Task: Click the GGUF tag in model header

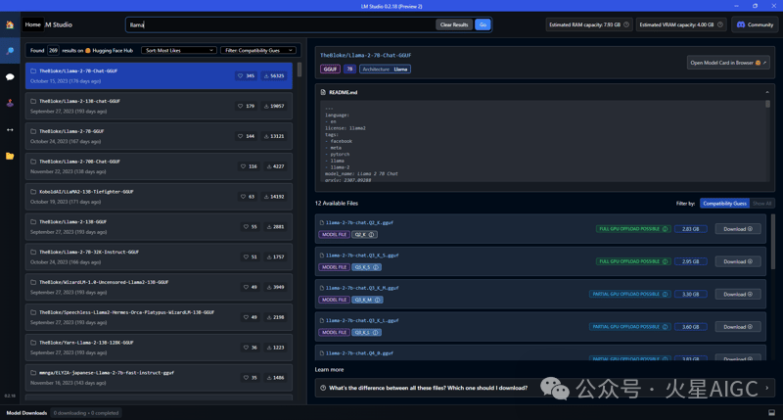Action: (330, 69)
